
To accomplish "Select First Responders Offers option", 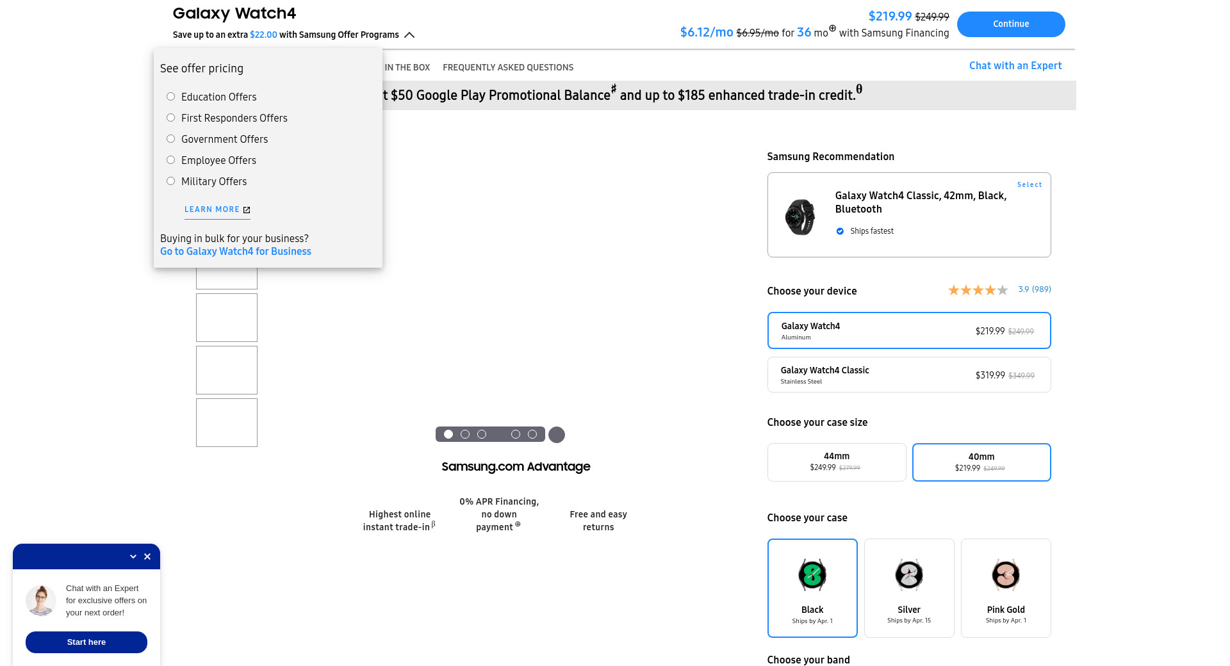I will coord(171,118).
